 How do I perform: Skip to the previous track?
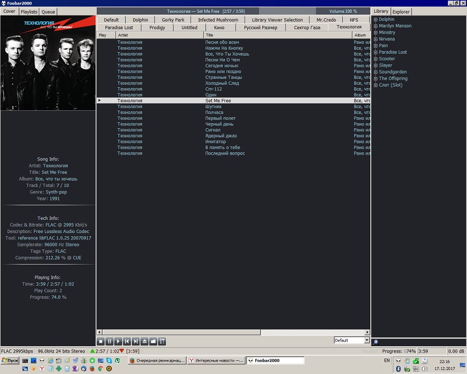point(127,341)
